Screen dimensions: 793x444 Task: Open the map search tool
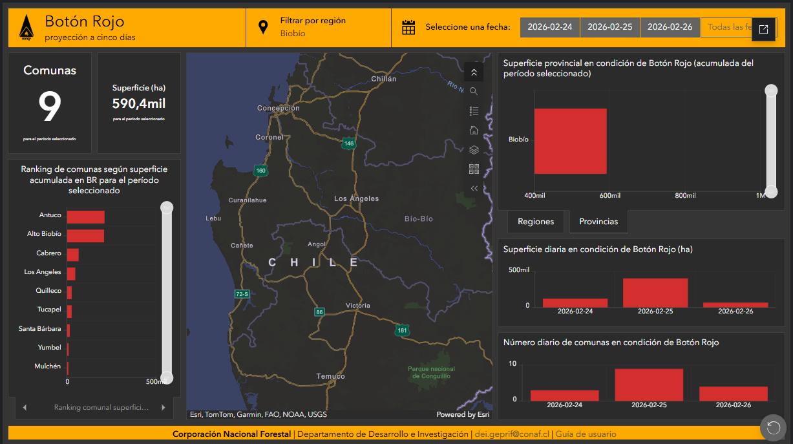[x=474, y=91]
